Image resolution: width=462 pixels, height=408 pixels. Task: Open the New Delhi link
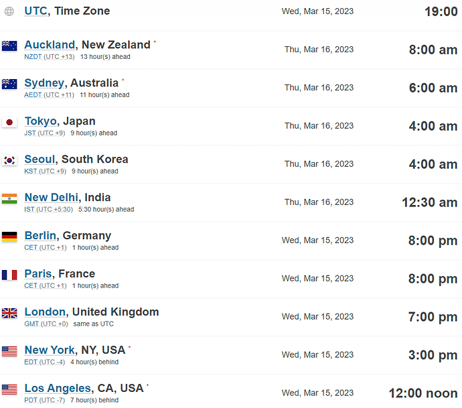click(52, 198)
